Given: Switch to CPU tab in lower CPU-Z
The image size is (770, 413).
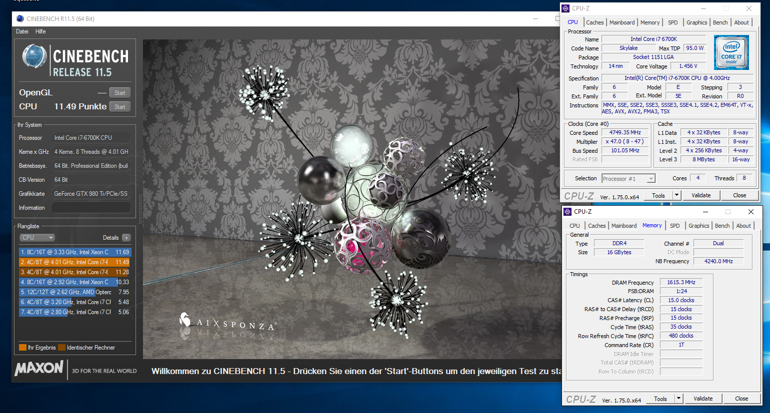Looking at the screenshot, I should click(x=574, y=226).
